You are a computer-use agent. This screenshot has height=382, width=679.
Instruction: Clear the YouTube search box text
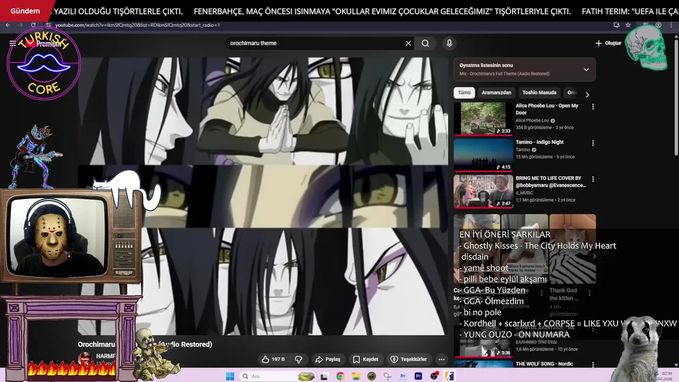[408, 44]
